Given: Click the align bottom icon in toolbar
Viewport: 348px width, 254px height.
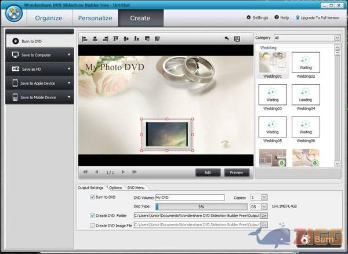Looking at the screenshot, I should click(x=136, y=39).
